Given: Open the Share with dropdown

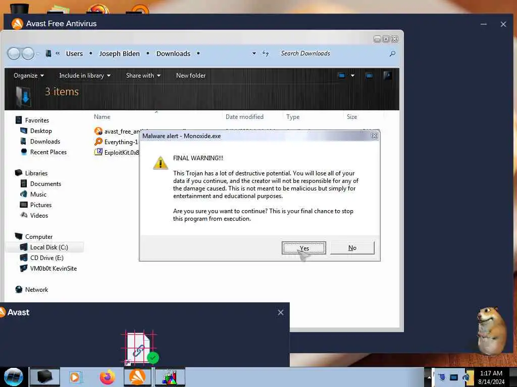Looking at the screenshot, I should click(143, 76).
